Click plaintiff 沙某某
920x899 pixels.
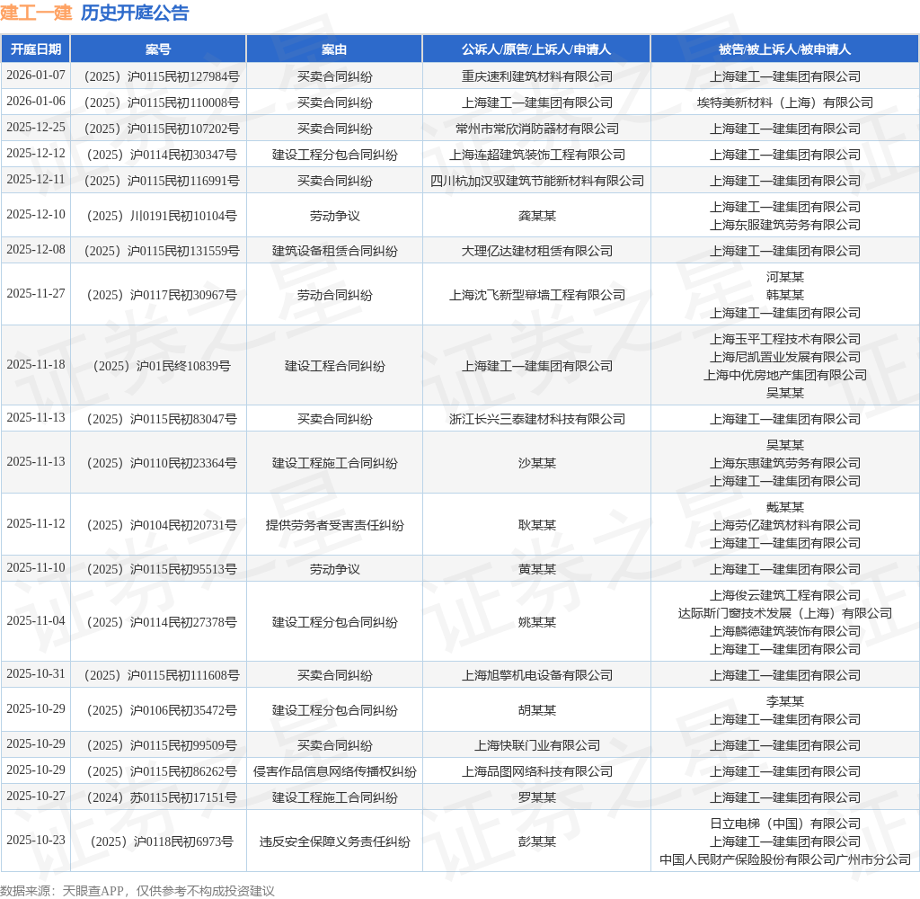tap(537, 463)
